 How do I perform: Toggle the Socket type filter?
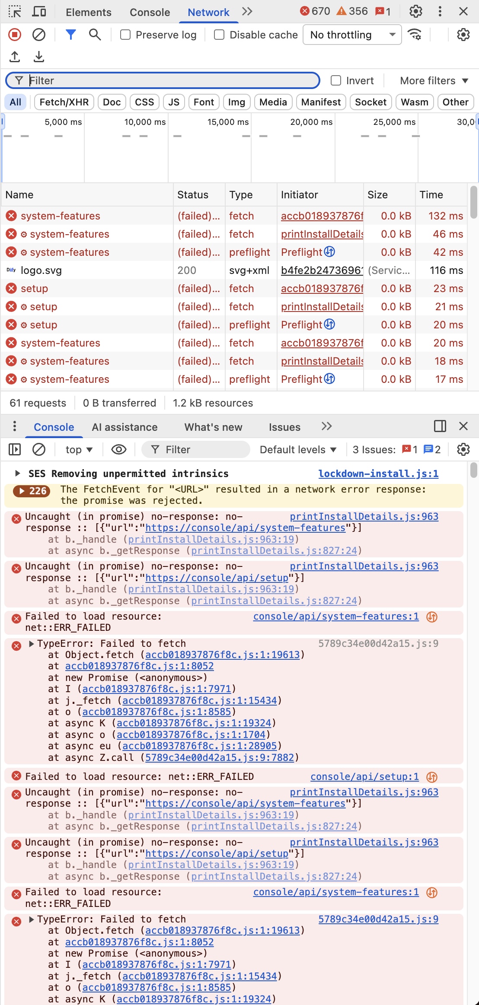pyautogui.click(x=370, y=102)
